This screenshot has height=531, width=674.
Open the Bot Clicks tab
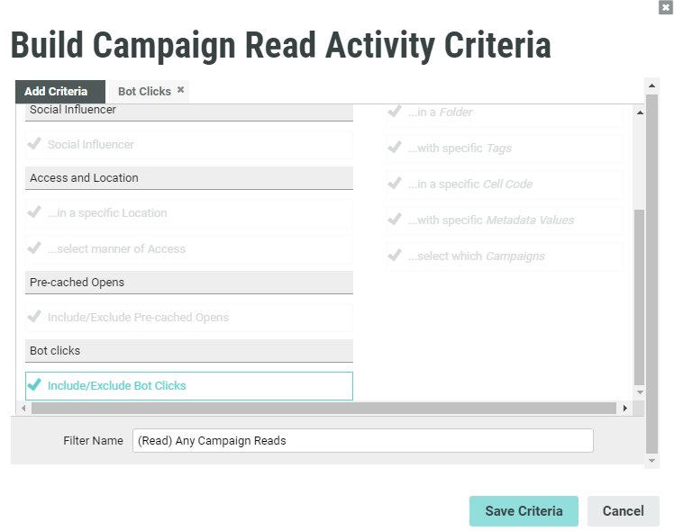pos(143,92)
